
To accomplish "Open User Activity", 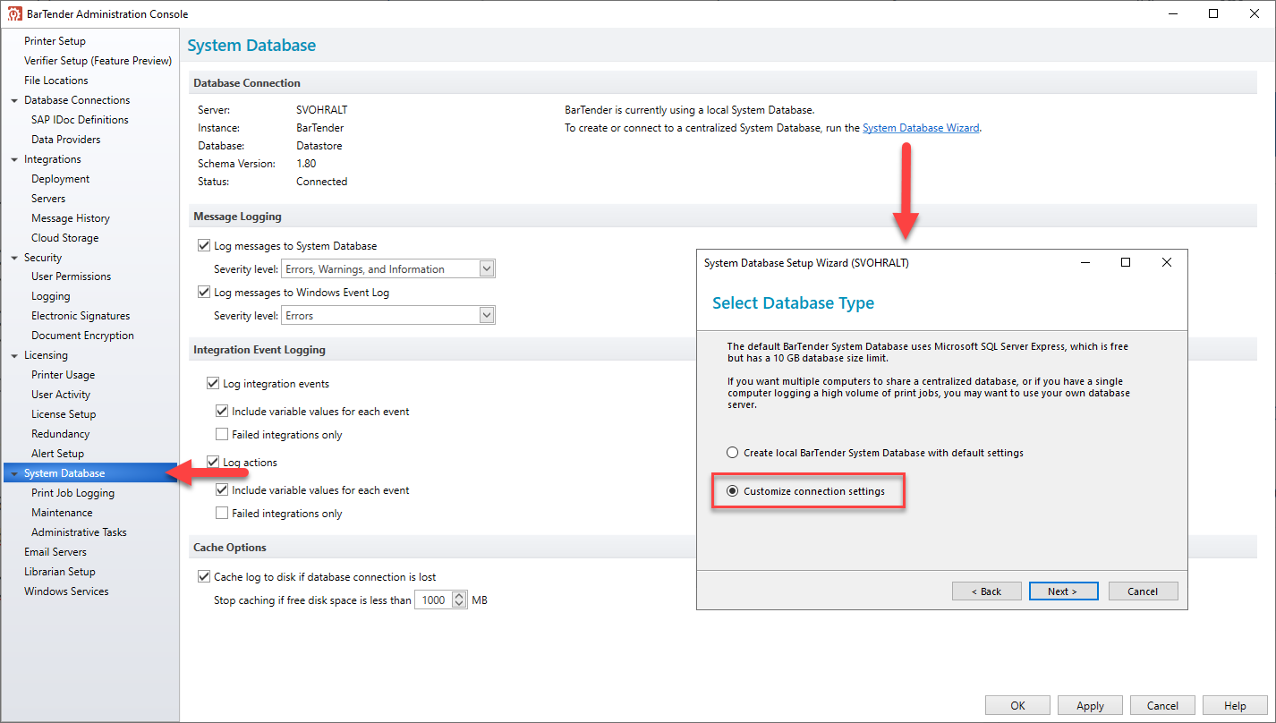I will tap(61, 395).
